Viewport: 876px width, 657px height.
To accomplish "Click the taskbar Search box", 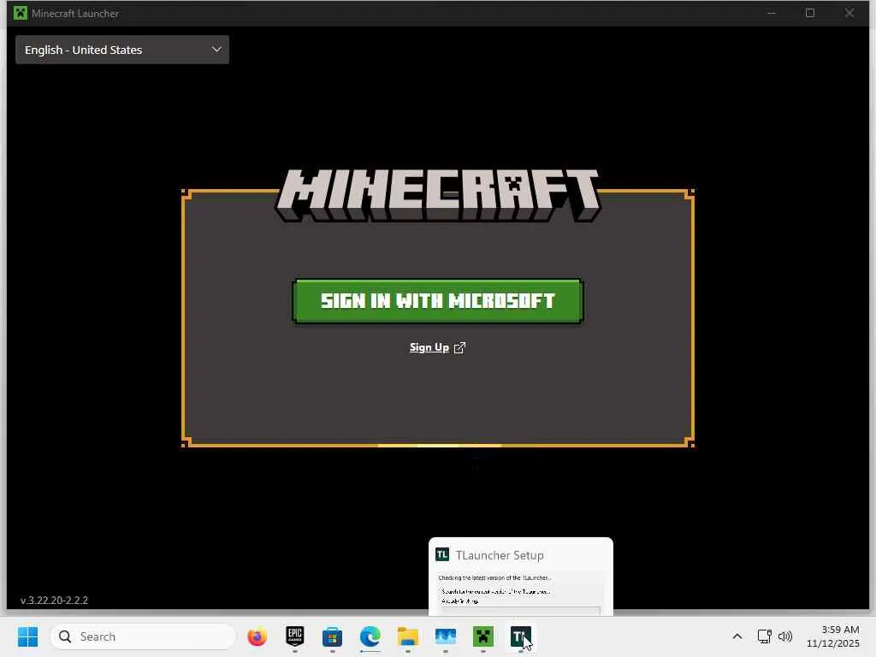I will (x=143, y=636).
